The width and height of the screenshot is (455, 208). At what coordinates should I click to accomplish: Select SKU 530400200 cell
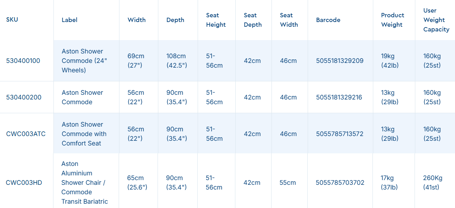pyautogui.click(x=24, y=98)
